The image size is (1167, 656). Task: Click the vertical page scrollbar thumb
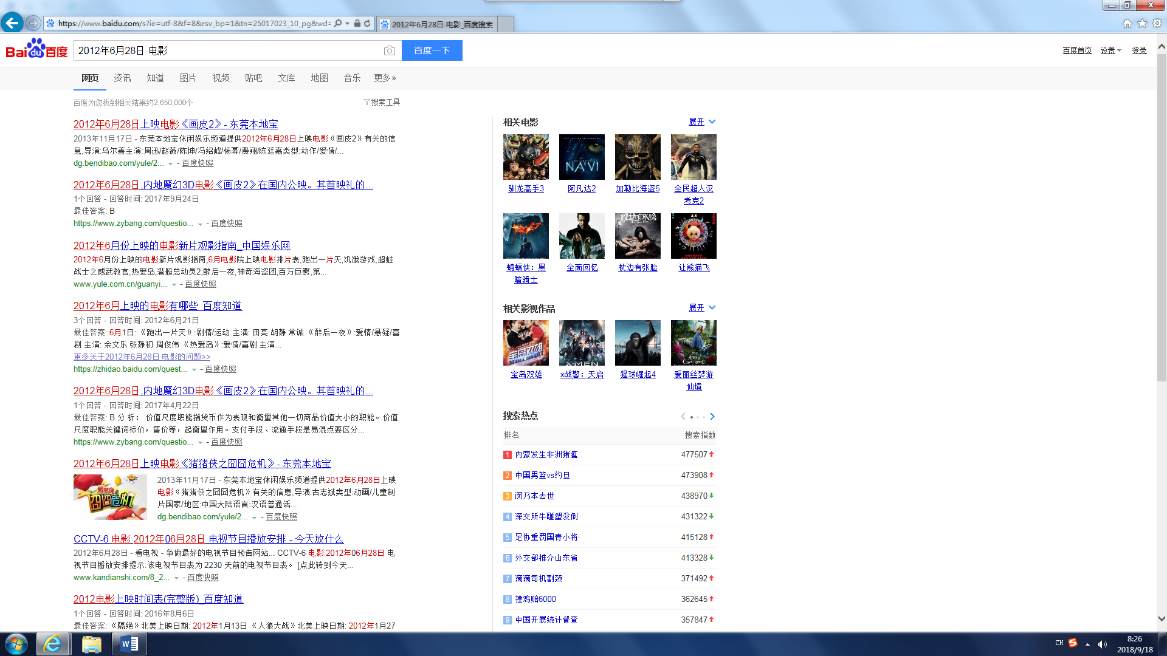tap(1162, 219)
